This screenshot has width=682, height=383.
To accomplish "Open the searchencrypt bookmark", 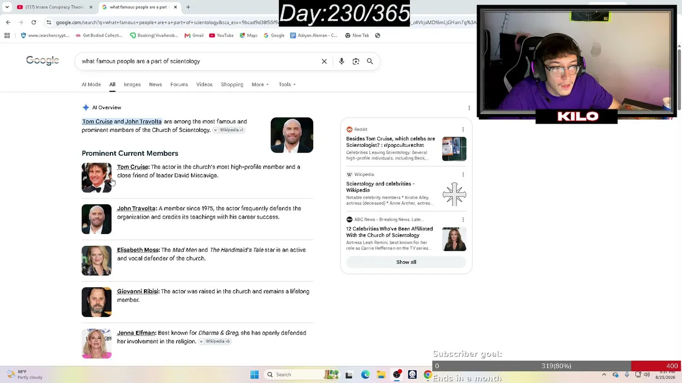I will point(45,36).
